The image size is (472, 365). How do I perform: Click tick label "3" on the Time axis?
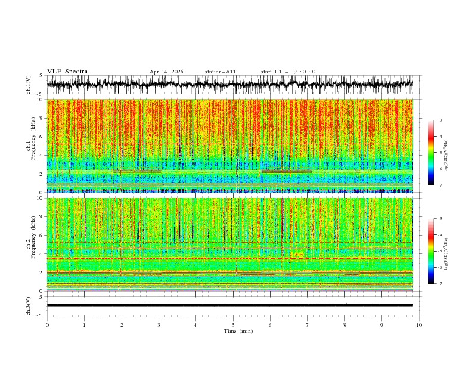point(159,325)
